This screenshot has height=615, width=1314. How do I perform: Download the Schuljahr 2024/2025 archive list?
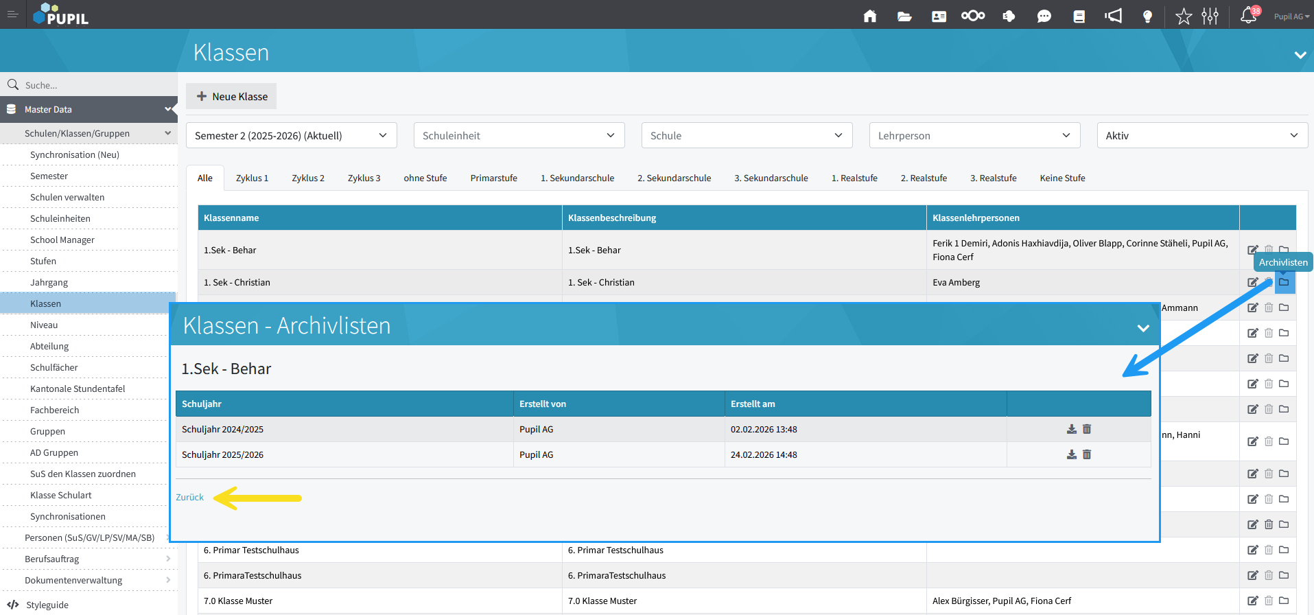pos(1071,429)
